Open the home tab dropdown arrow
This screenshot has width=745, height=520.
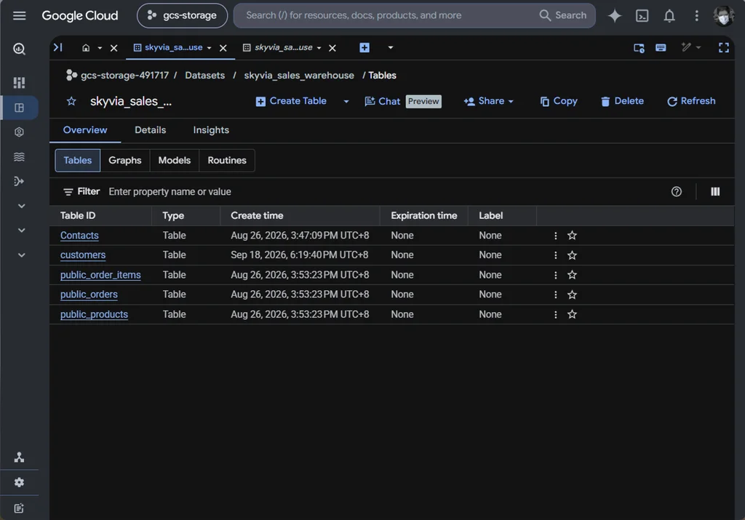pos(100,48)
